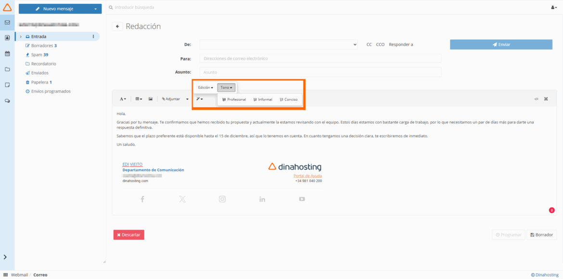Open the source code view icon
The width and height of the screenshot is (563, 279).
pyautogui.click(x=536, y=98)
